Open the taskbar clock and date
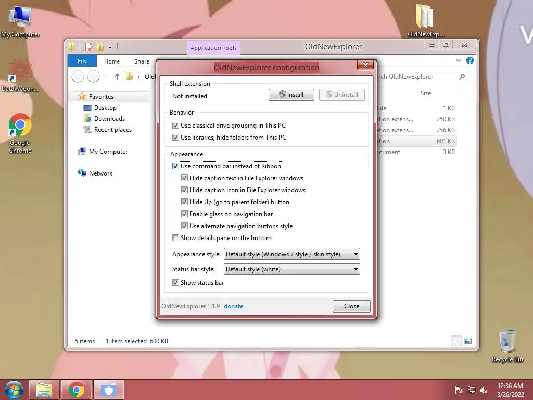 510,390
